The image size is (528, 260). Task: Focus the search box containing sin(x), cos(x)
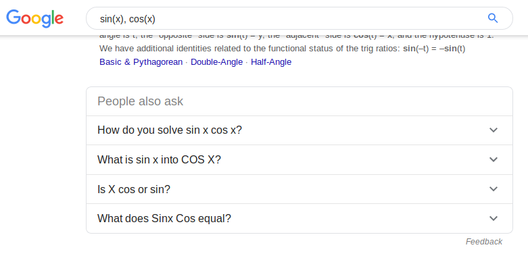pyautogui.click(x=299, y=18)
